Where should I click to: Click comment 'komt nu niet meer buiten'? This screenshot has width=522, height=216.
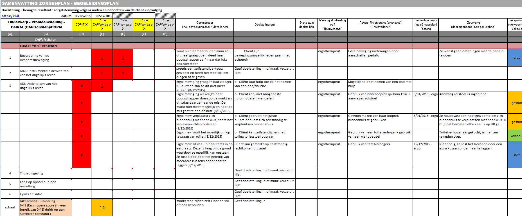coord(204,58)
